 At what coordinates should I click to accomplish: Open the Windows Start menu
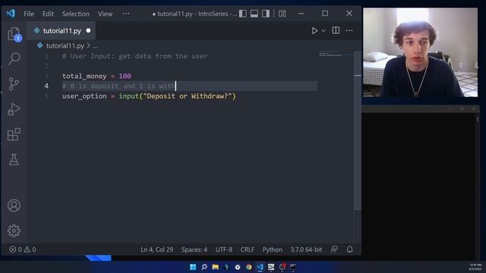click(x=193, y=267)
